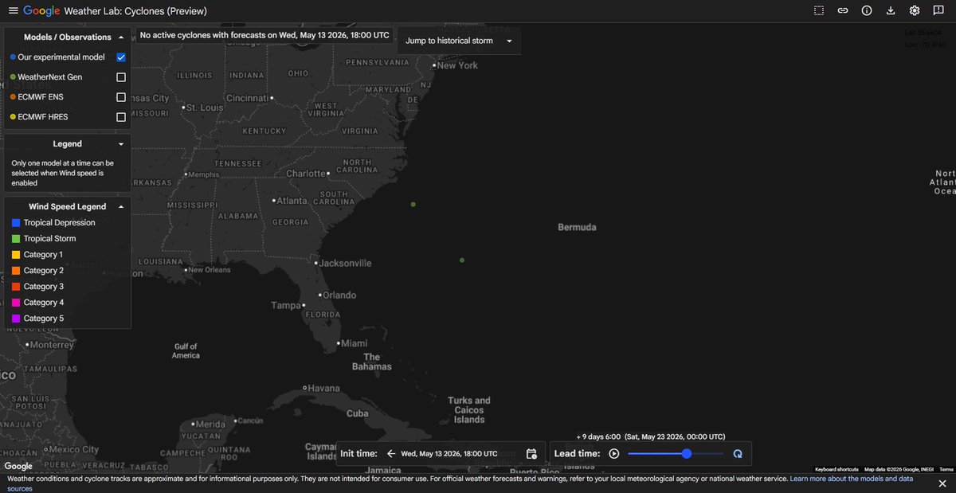Click the Category 3 red swatch

coord(16,287)
